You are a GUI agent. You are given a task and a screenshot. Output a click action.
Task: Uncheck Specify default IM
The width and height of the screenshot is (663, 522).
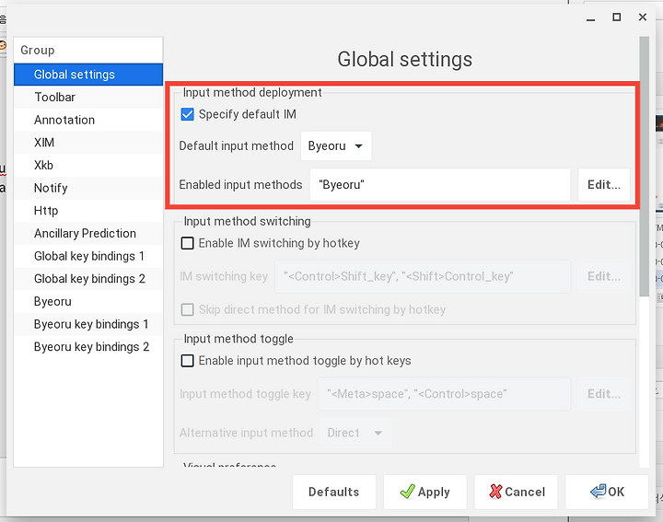coord(187,114)
